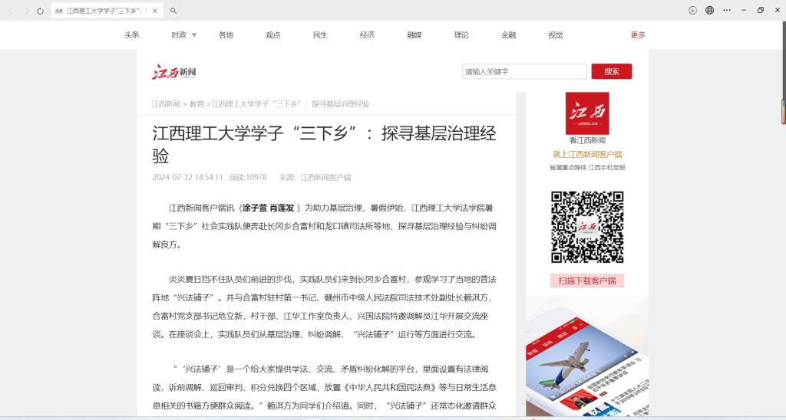Image resolution: width=786 pixels, height=420 pixels.
Task: Click the page vertical scrollbar thumb
Action: pos(783,110)
